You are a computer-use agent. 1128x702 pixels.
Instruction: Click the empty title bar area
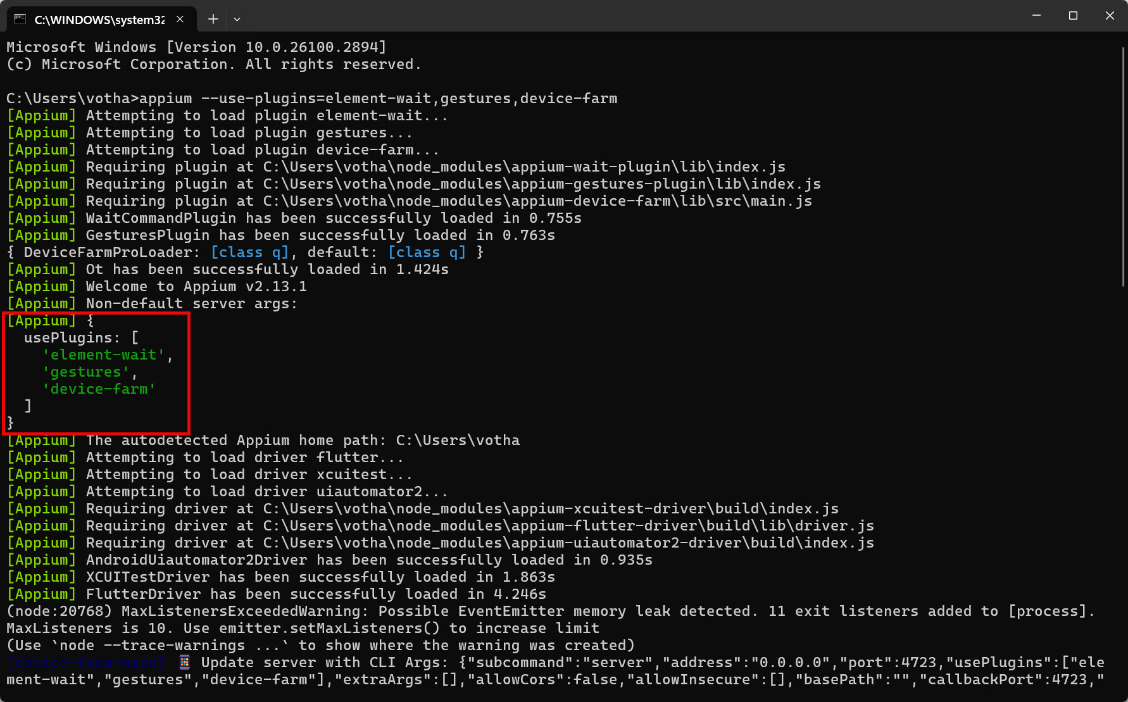(633, 16)
